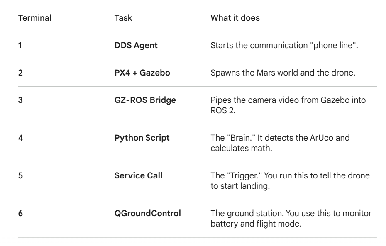386x246 pixels.
Task: Click the Terminal column header
Action: (35, 18)
